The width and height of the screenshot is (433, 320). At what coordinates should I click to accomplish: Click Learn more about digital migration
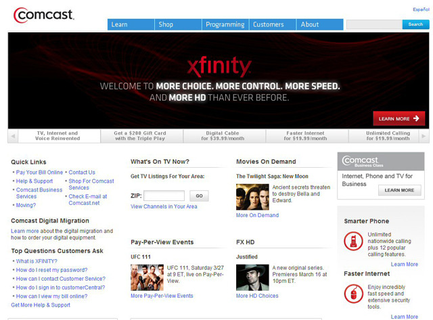click(25, 231)
